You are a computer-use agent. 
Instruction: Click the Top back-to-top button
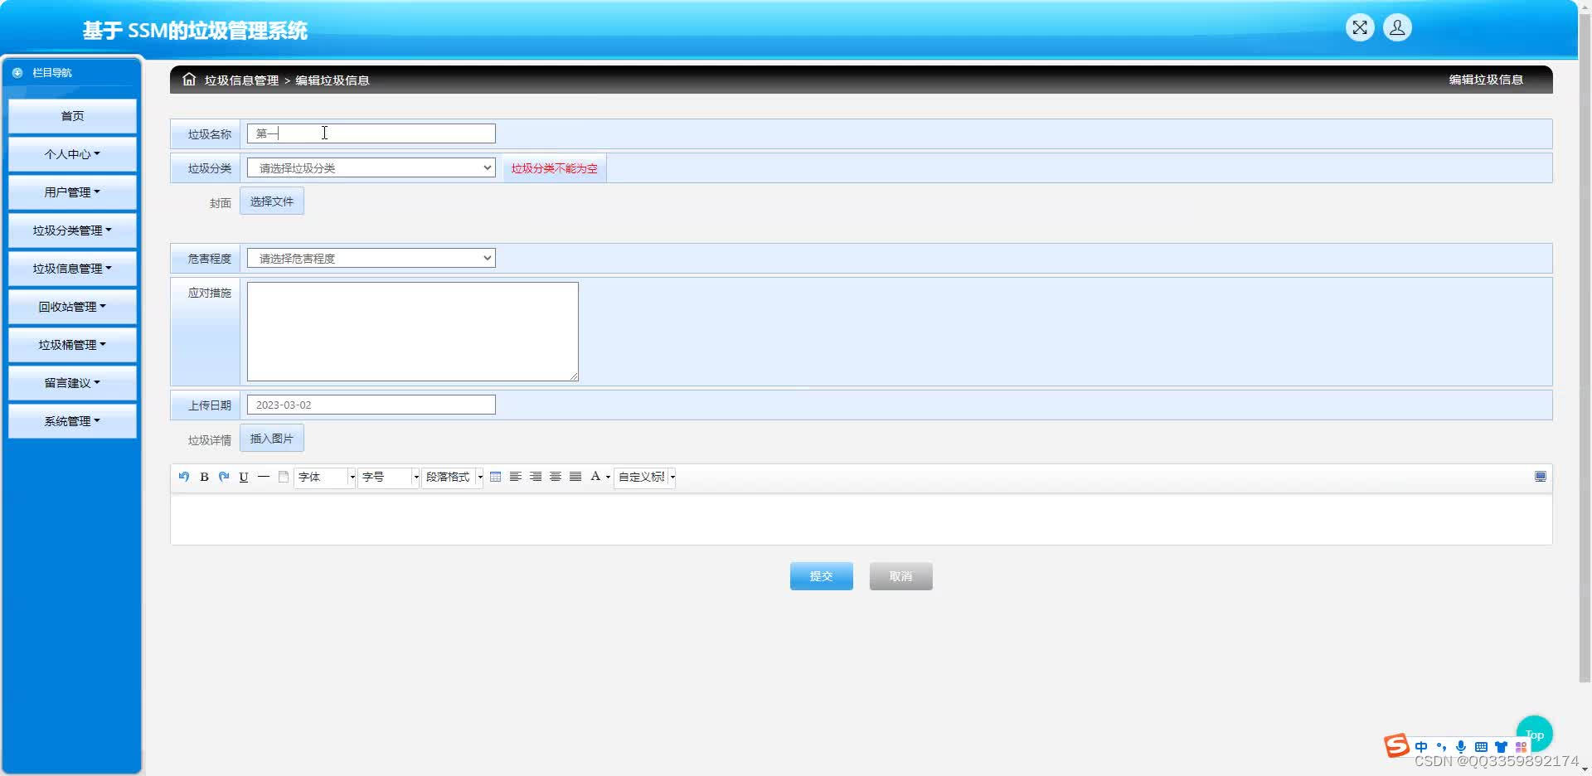pyautogui.click(x=1535, y=734)
